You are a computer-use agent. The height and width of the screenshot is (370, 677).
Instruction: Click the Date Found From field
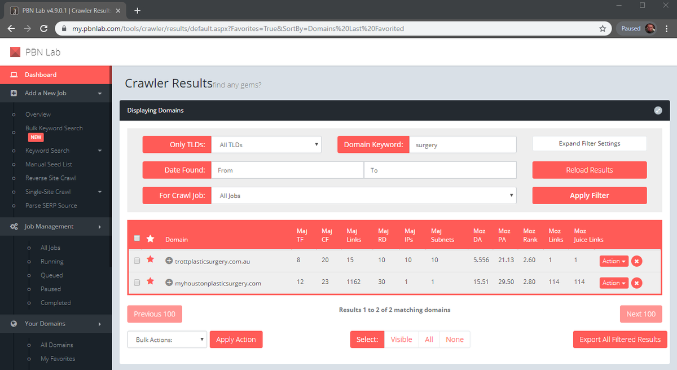coord(288,170)
